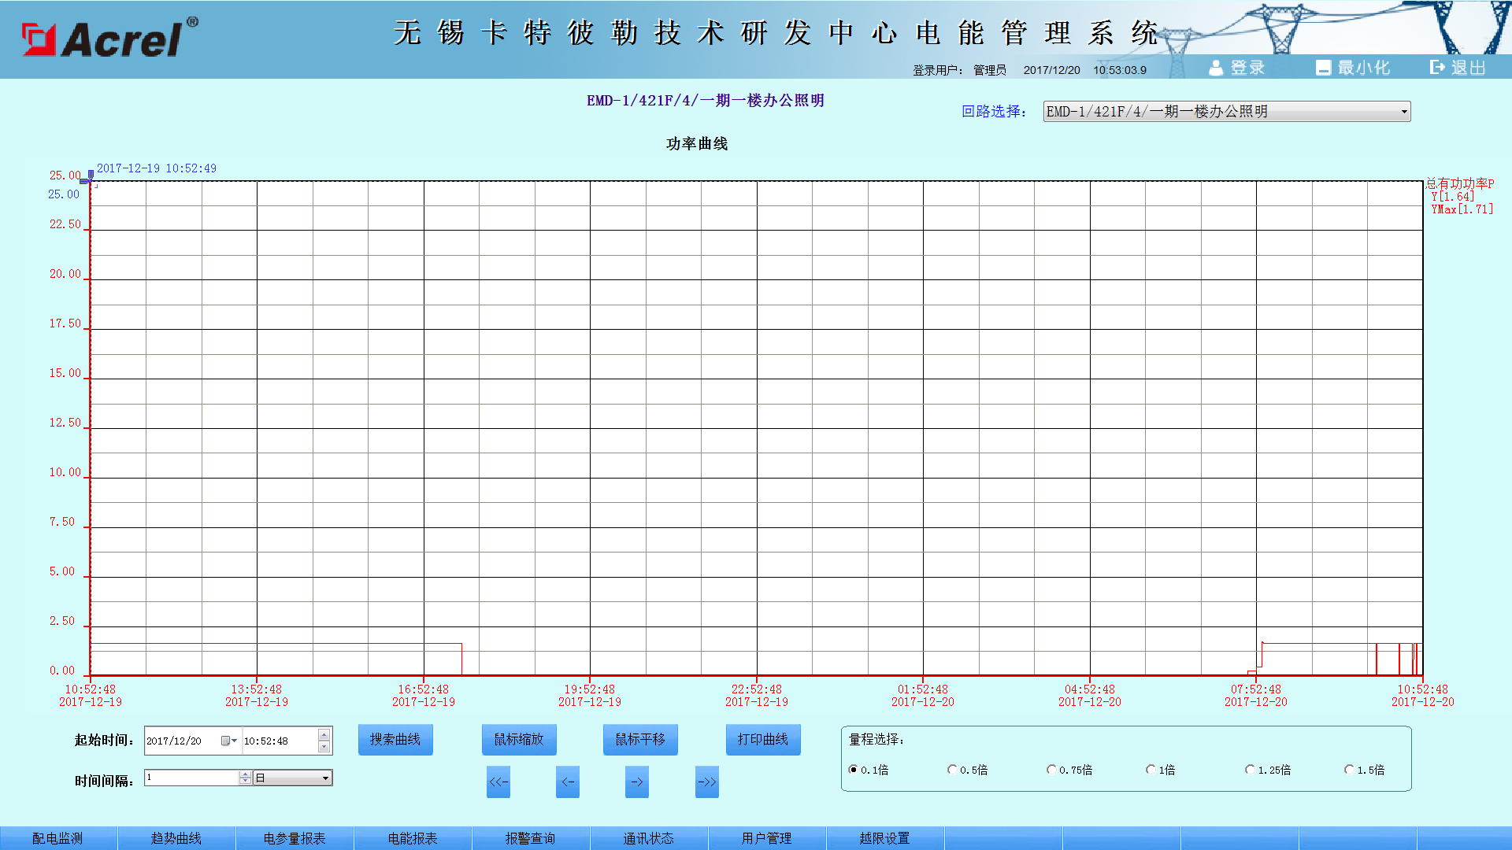This screenshot has height=850, width=1512.
Task: Select the 1.5倍 range radio button
Action: click(x=1349, y=770)
